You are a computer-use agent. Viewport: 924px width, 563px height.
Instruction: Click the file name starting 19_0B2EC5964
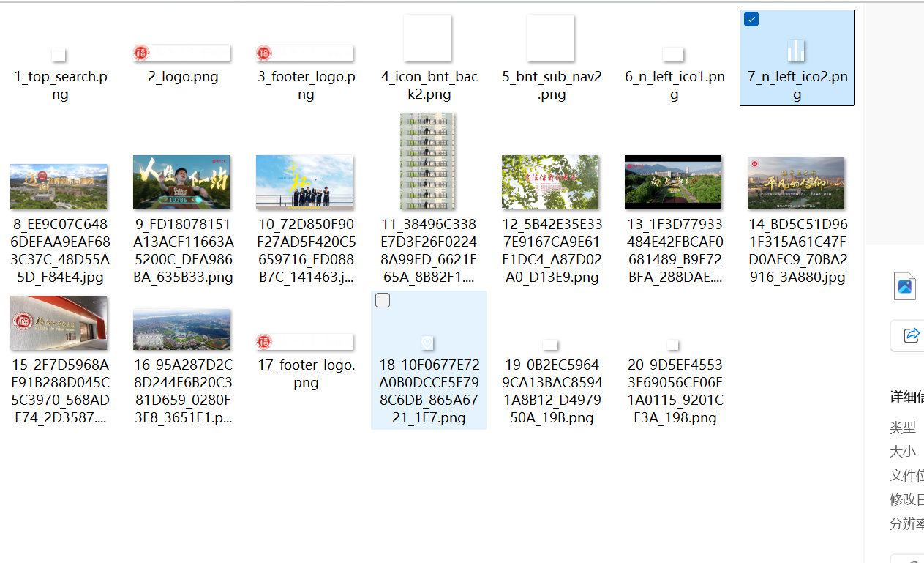[x=552, y=392]
